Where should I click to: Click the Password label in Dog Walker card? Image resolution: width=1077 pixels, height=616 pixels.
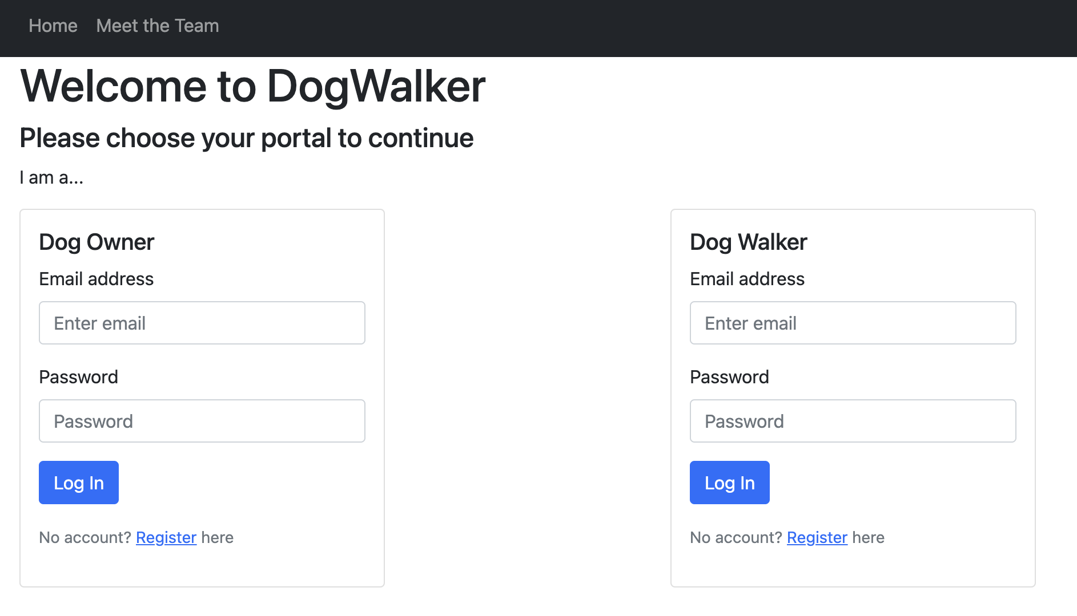point(730,377)
